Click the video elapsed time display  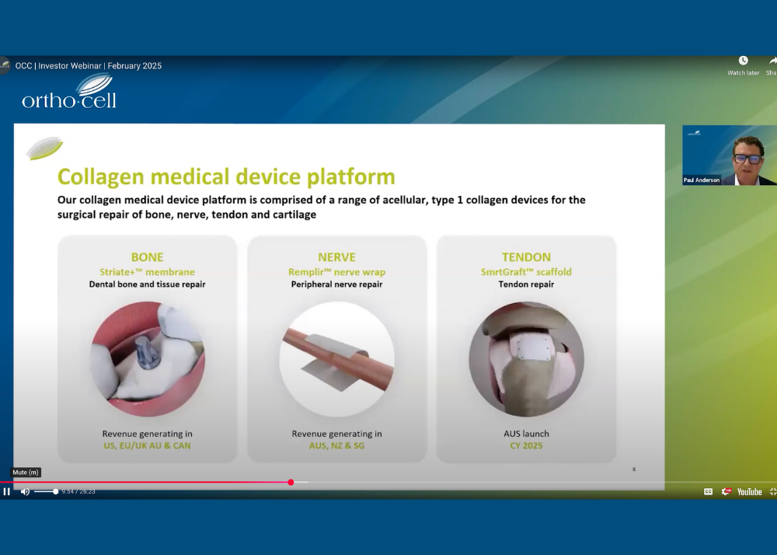pos(78,491)
